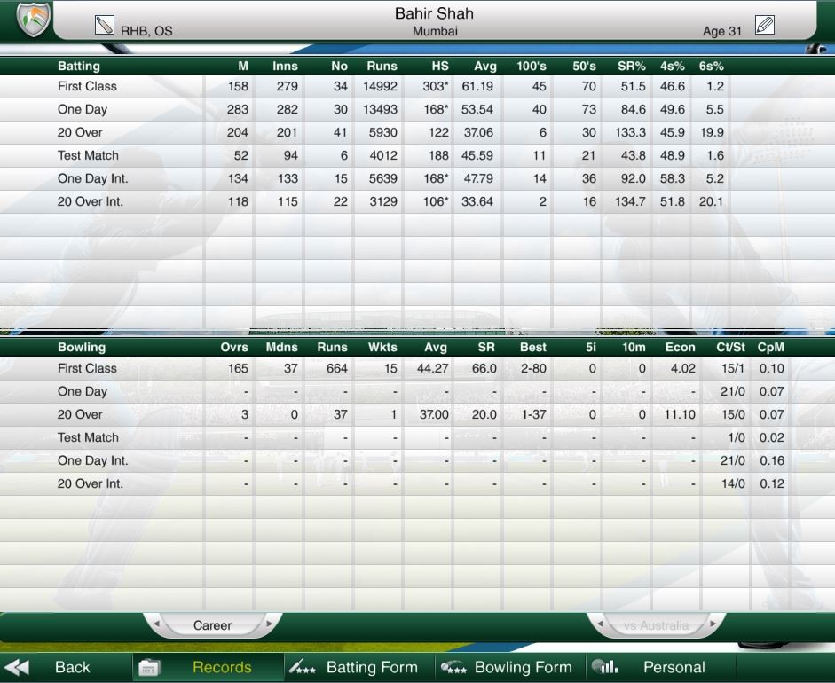Screen dimensions: 835x683
Task: Click the double-arrow Back icon
Action: tap(16, 667)
